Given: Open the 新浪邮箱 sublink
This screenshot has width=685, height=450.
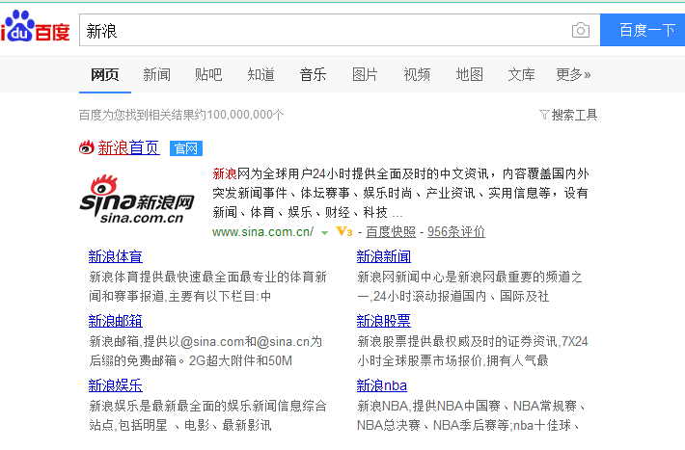Looking at the screenshot, I should (116, 321).
